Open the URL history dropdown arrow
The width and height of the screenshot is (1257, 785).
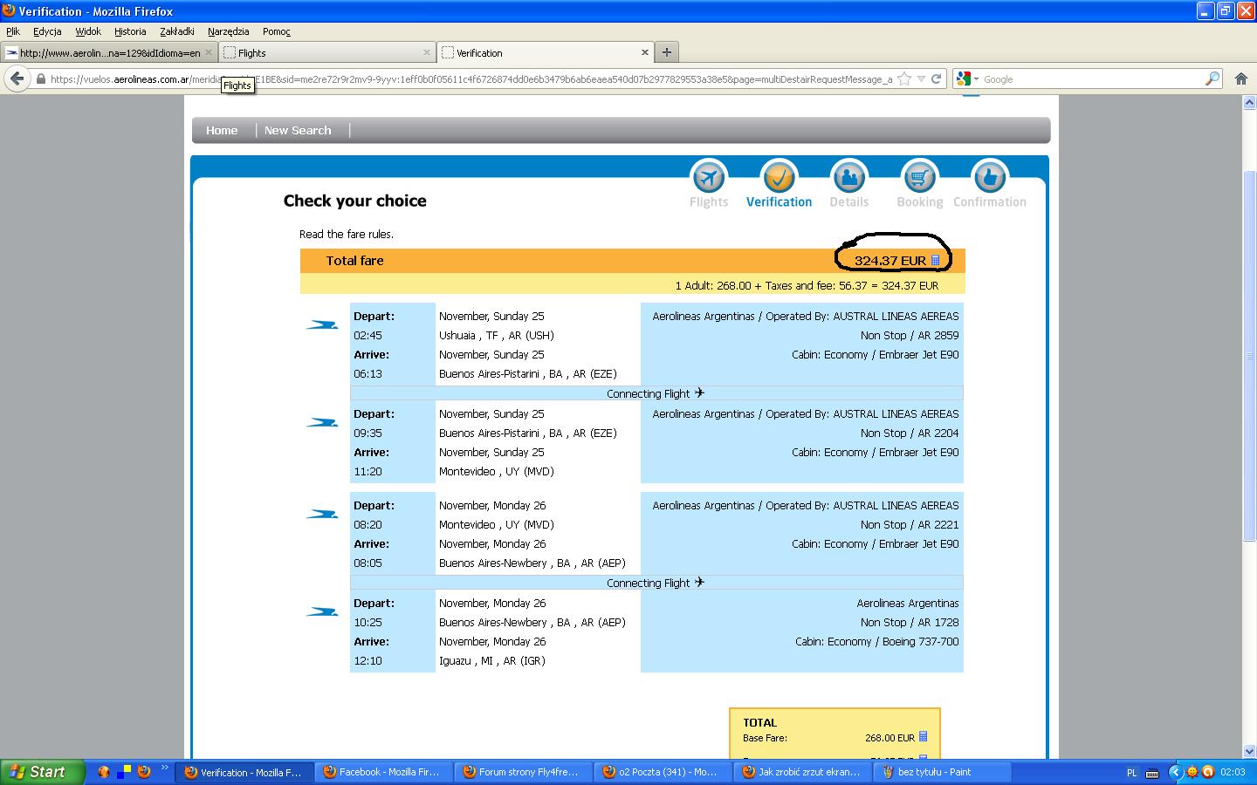[x=921, y=78]
